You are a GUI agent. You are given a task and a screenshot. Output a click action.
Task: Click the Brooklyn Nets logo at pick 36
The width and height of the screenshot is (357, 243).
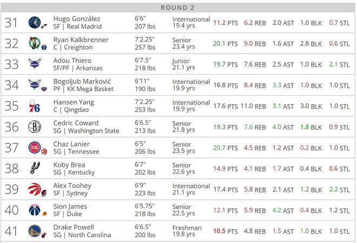point(35,127)
